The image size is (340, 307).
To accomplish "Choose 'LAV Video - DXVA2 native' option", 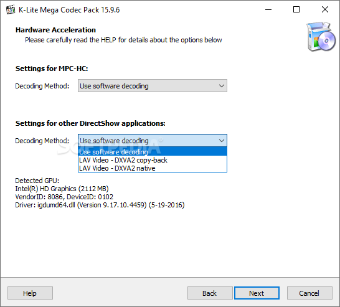I will [153, 168].
